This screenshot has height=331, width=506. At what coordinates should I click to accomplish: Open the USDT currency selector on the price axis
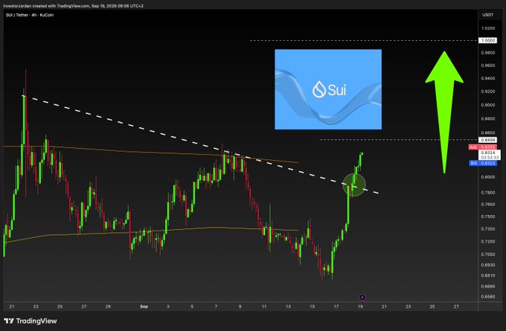click(487, 15)
